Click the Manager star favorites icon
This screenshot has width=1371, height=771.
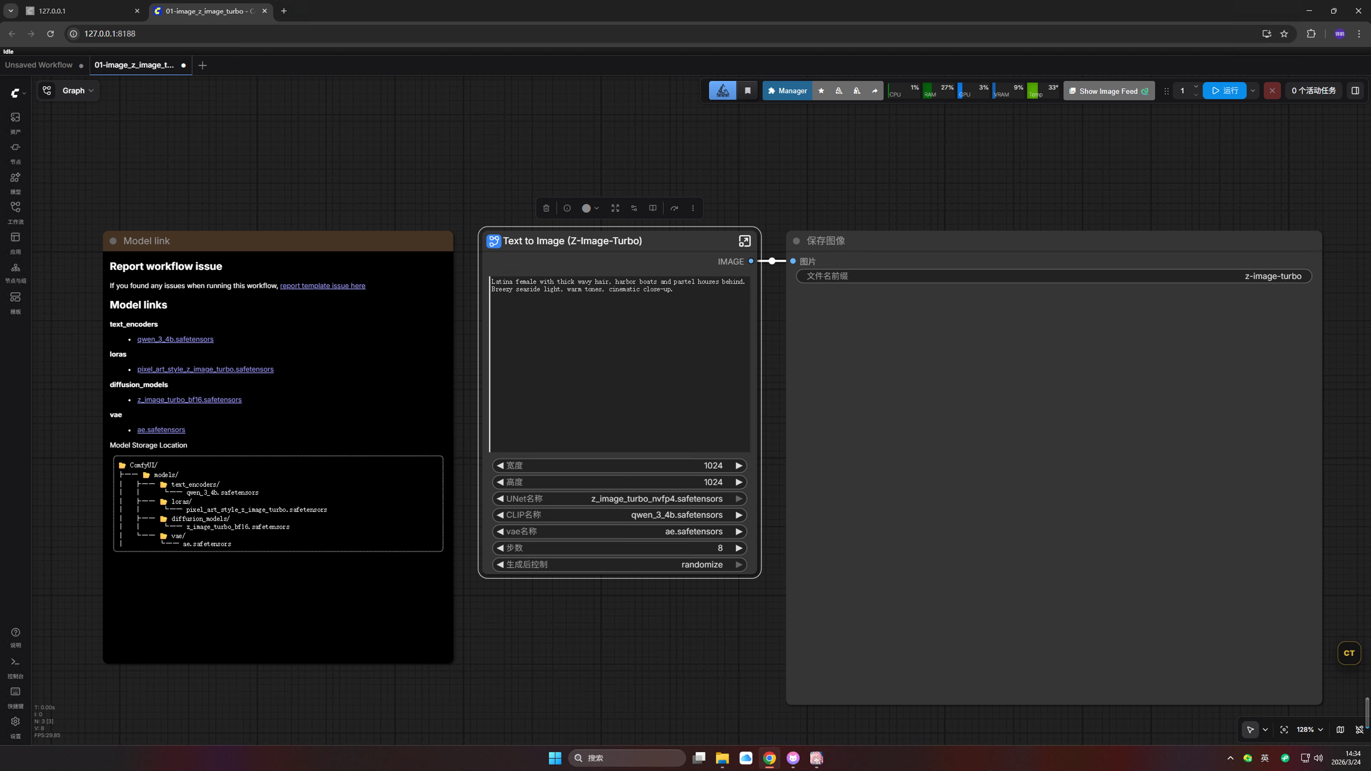pyautogui.click(x=821, y=91)
